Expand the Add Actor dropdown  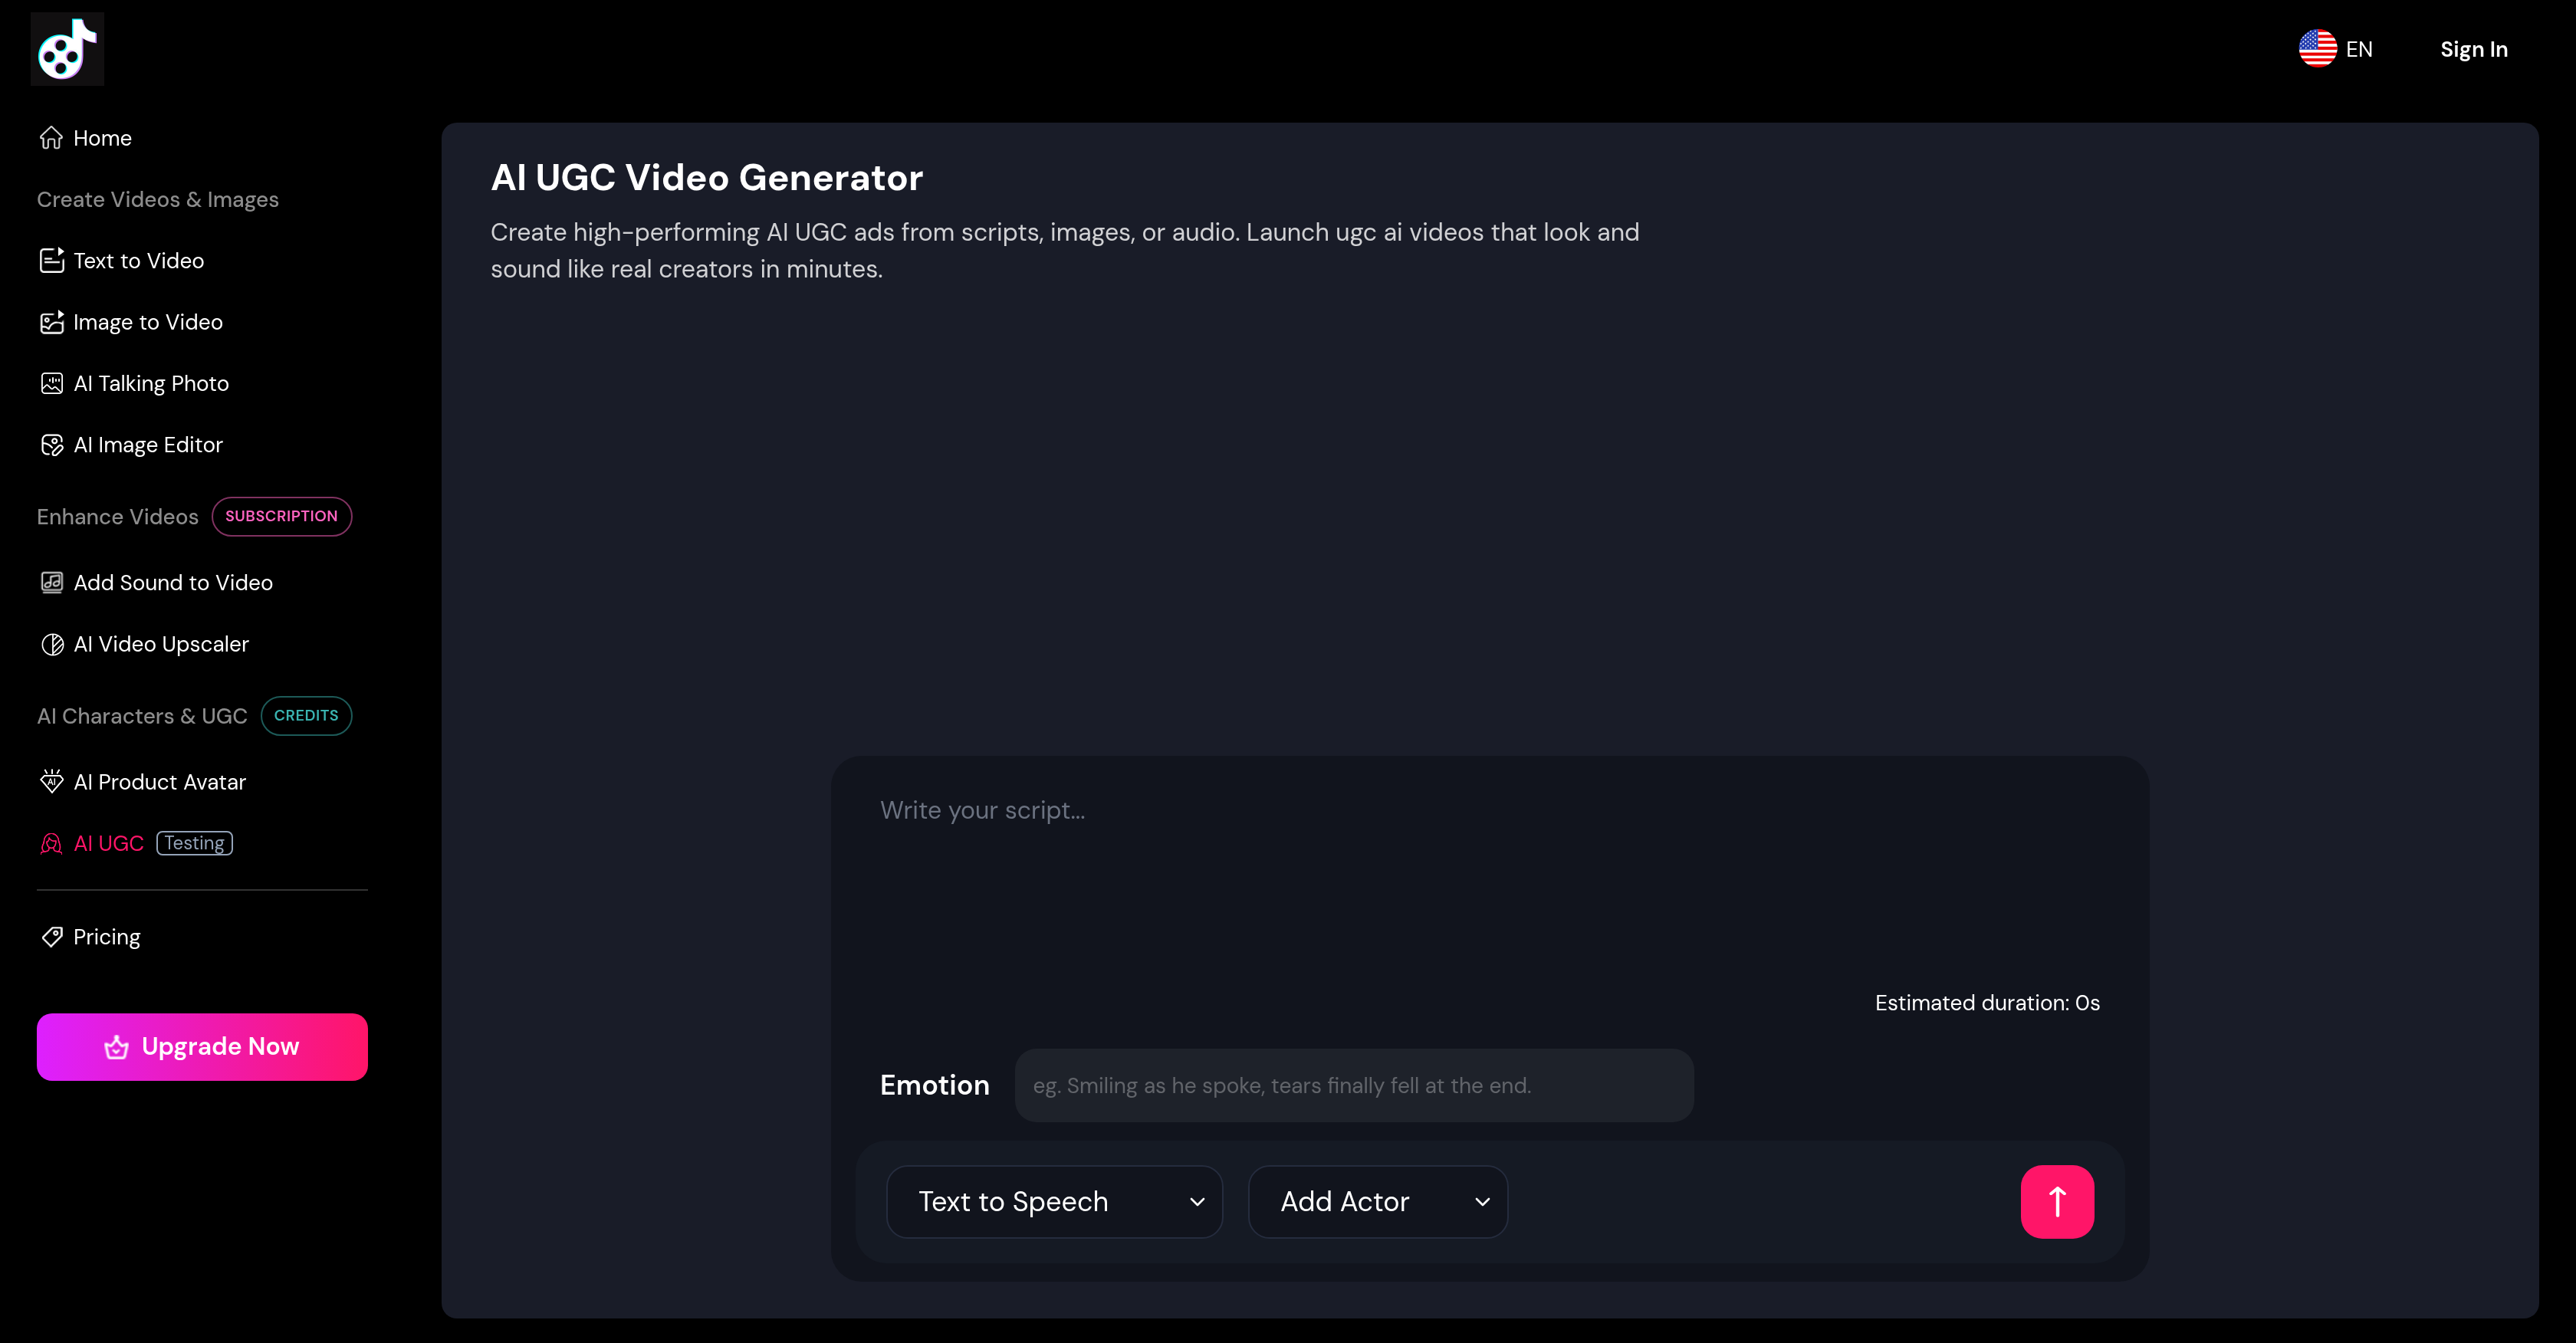(1377, 1201)
